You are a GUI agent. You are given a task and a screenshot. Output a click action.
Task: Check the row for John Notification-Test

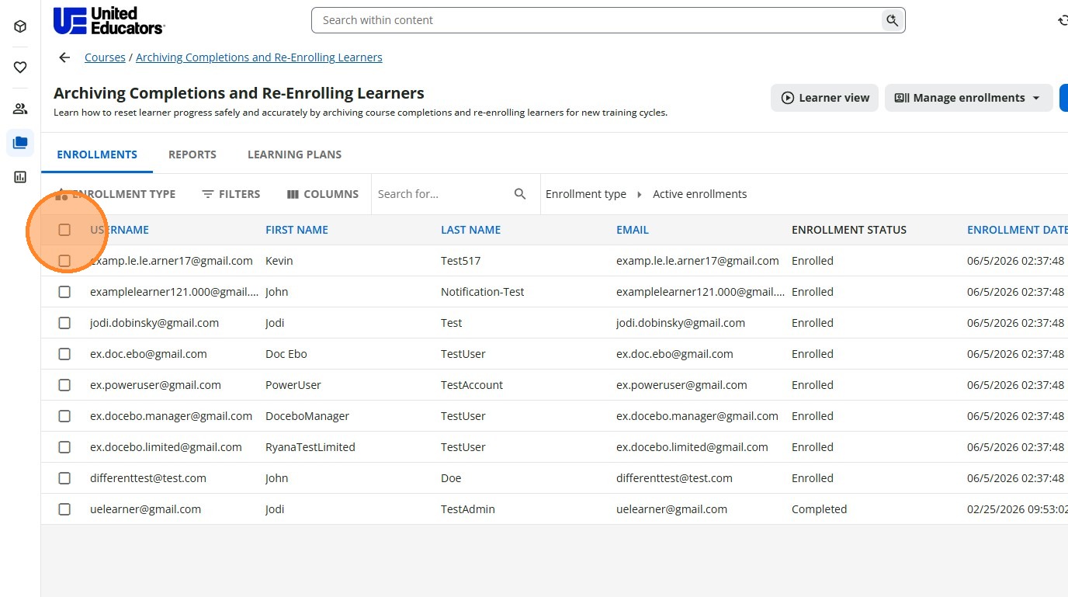(x=64, y=292)
